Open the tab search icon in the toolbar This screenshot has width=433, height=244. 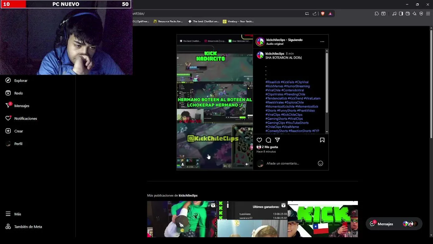[x=383, y=14]
